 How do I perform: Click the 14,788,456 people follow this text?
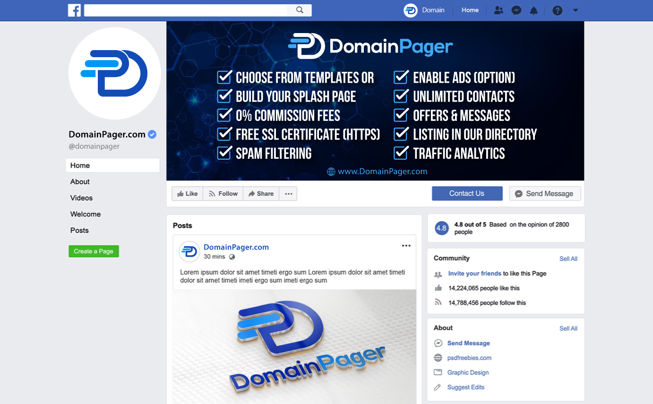[x=487, y=303]
